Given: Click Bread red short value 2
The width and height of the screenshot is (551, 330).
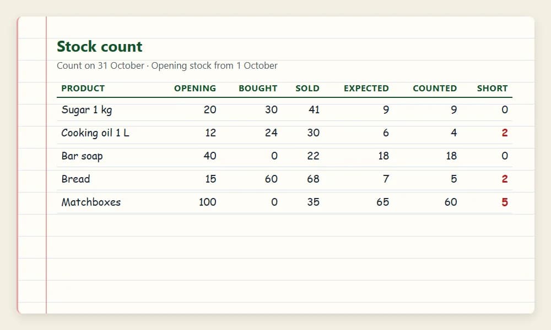Looking at the screenshot, I should pos(505,179).
